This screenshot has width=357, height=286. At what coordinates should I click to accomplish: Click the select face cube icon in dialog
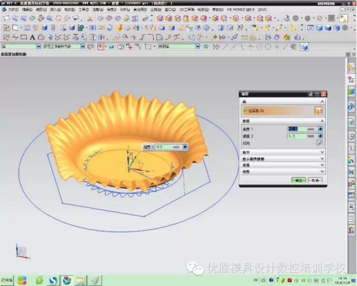(319, 111)
